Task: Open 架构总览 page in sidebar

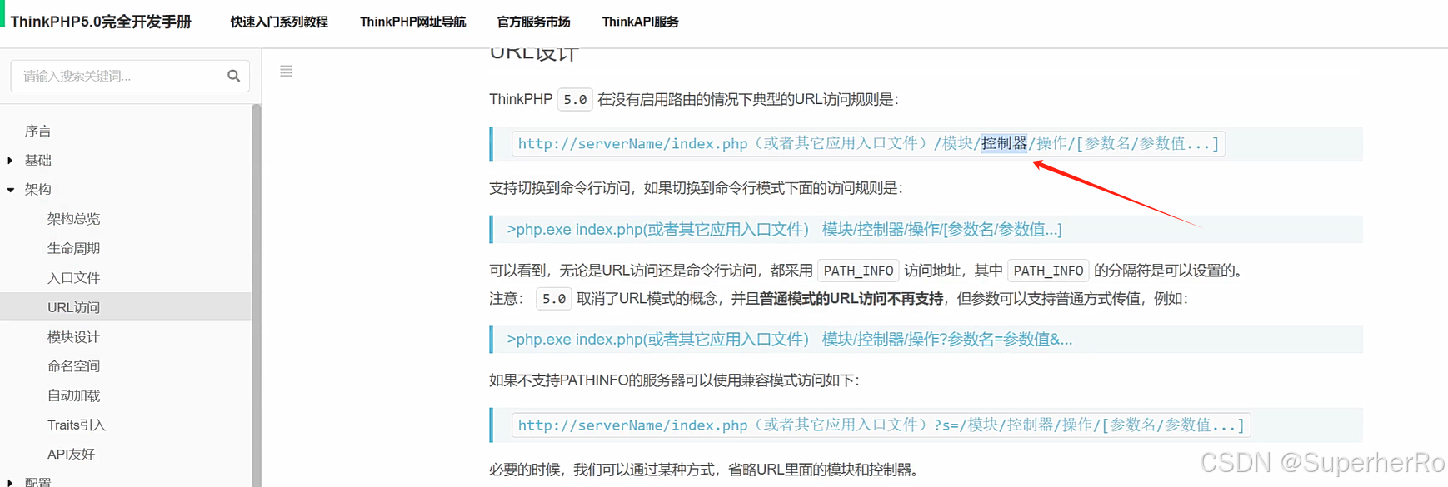Action: (73, 219)
